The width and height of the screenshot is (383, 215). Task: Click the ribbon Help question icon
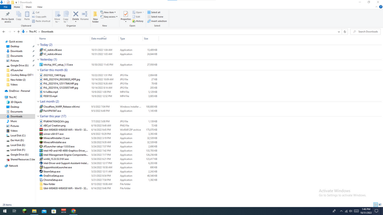click(x=381, y=7)
